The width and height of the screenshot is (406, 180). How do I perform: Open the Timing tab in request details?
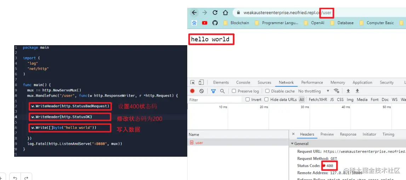click(388, 134)
